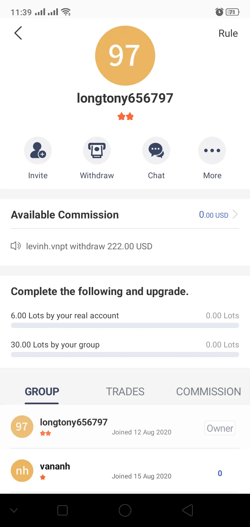This screenshot has width=250, height=527.
Task: Switch to the TRADES tab
Action: pyautogui.click(x=125, y=391)
